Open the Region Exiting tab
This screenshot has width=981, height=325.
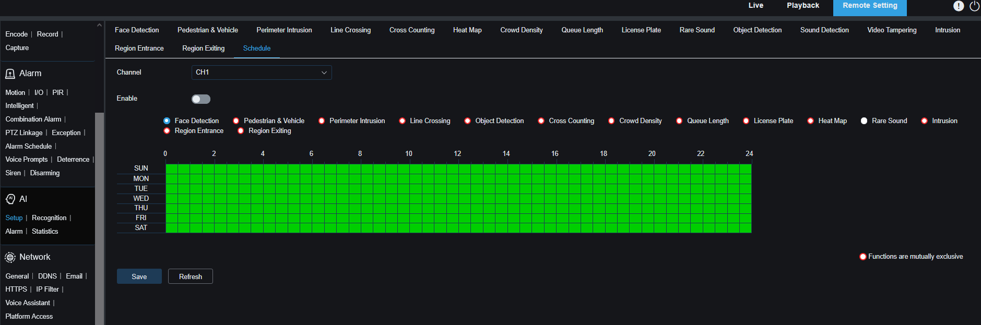coord(204,49)
